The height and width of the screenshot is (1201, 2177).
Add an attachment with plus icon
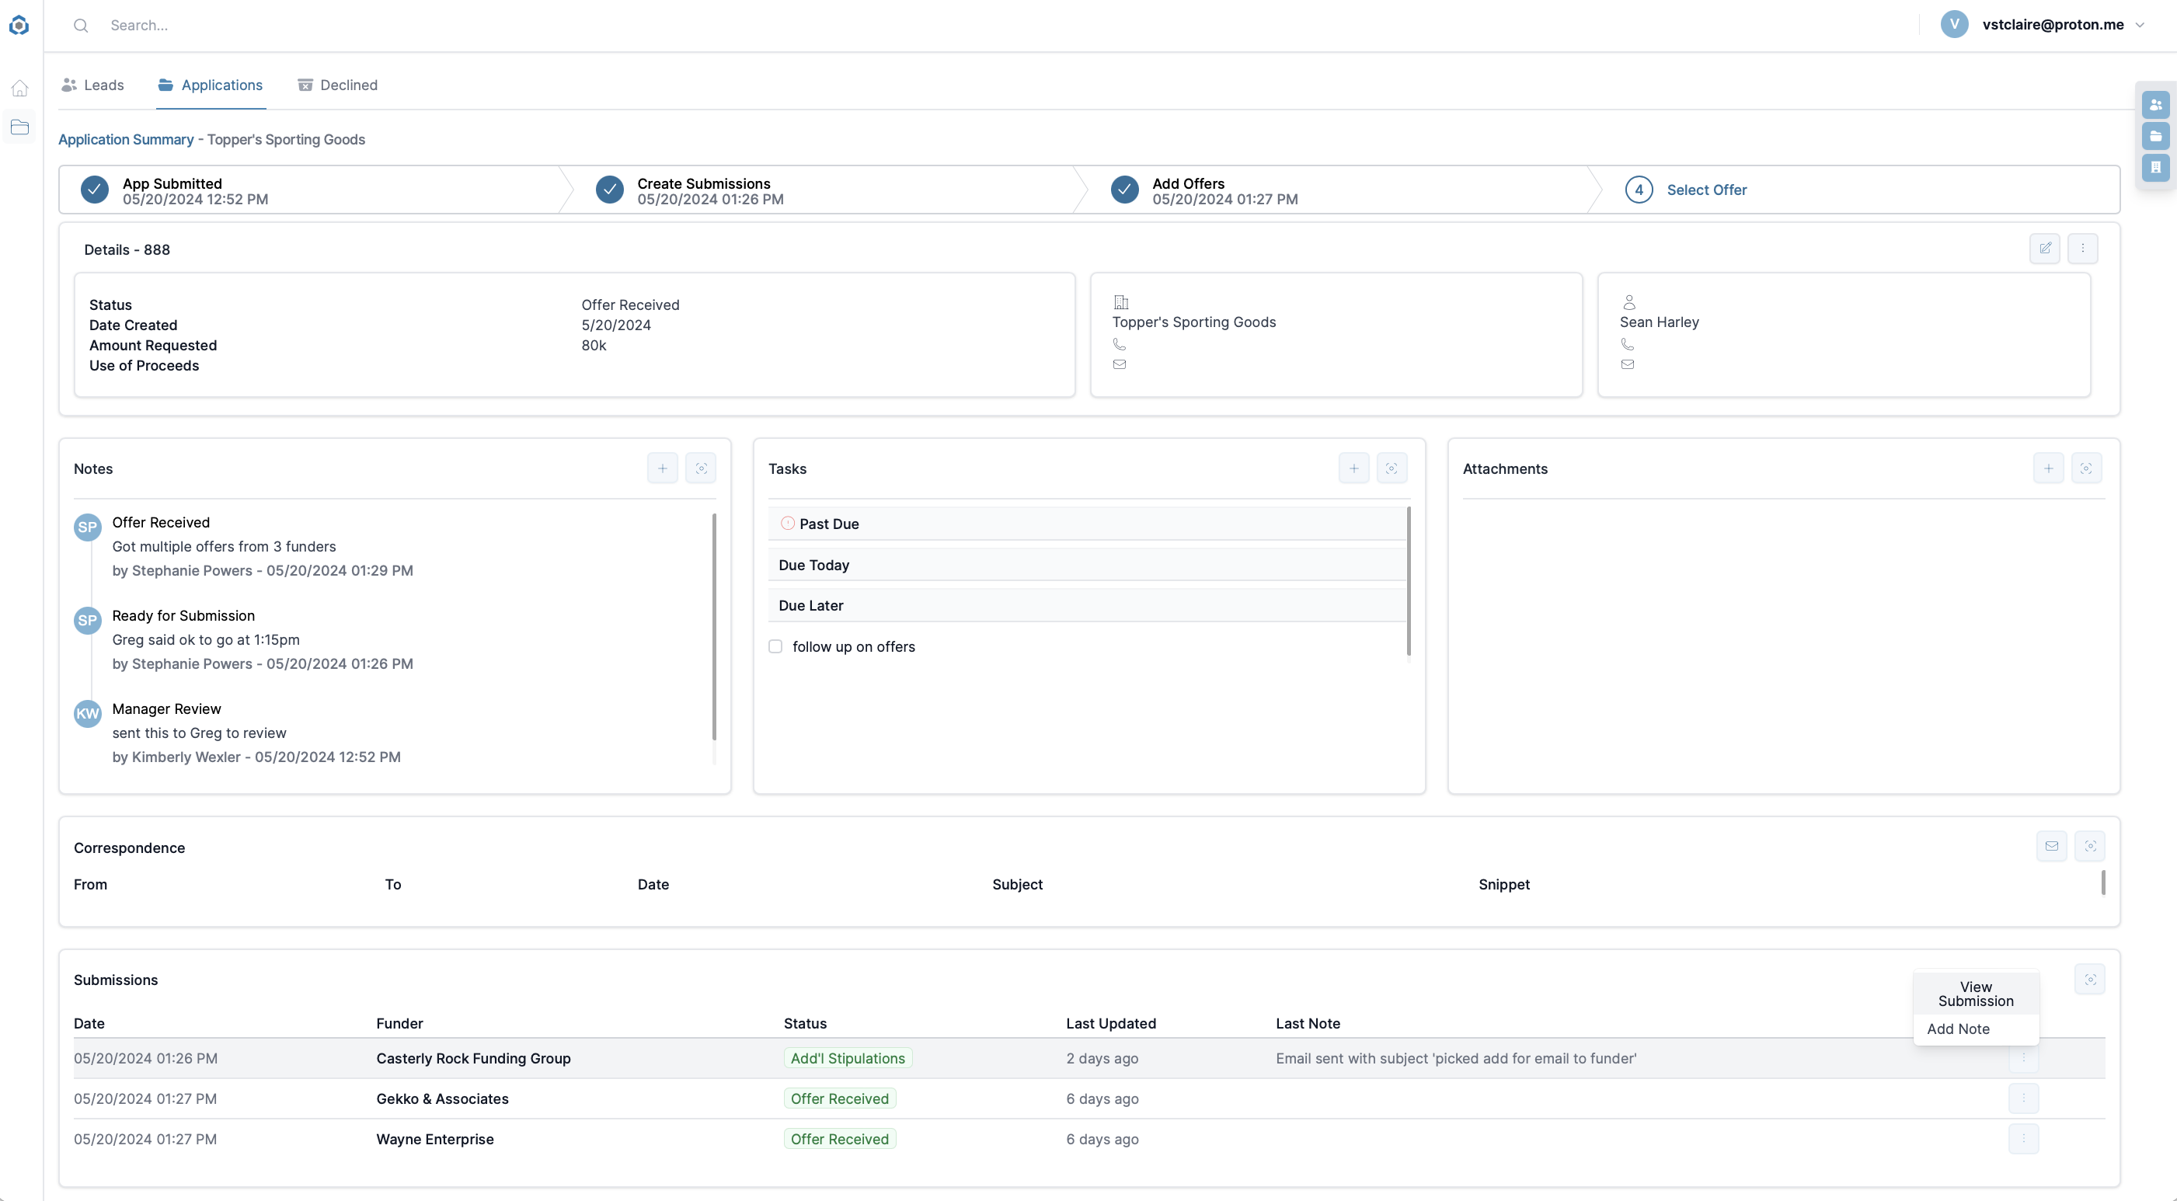tap(2048, 468)
